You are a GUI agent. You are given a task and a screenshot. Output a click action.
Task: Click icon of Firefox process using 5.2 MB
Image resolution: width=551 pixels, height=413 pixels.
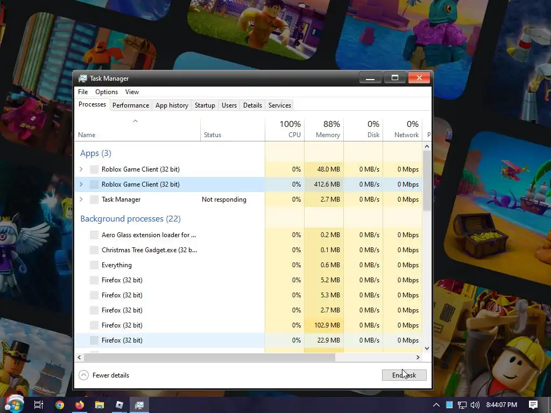94,280
